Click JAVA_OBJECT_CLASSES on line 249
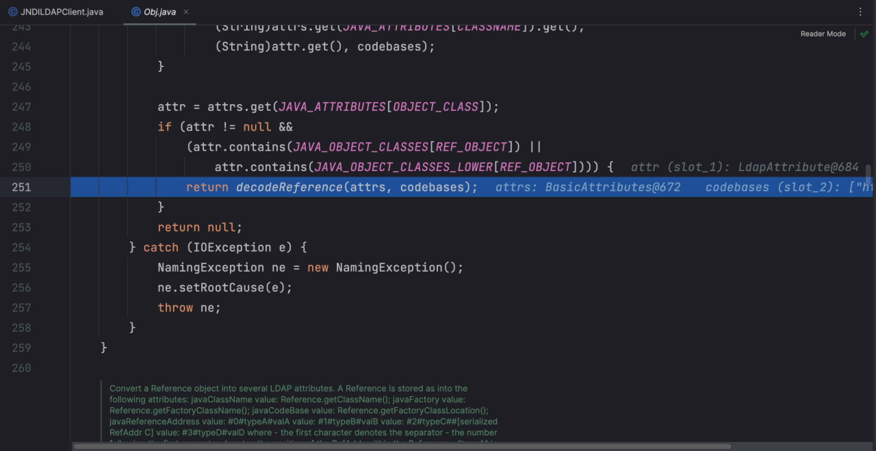The image size is (876, 451). coord(361,147)
